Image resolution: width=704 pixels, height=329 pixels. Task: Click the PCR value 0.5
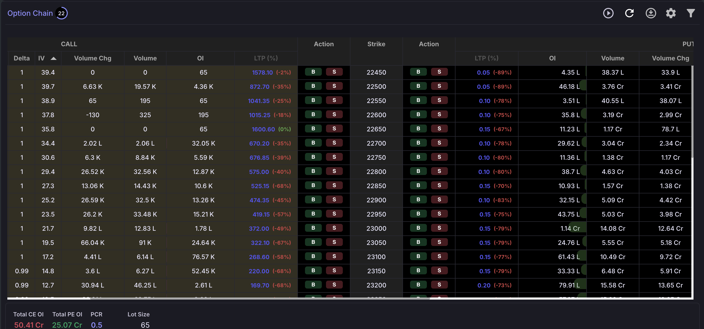point(96,325)
